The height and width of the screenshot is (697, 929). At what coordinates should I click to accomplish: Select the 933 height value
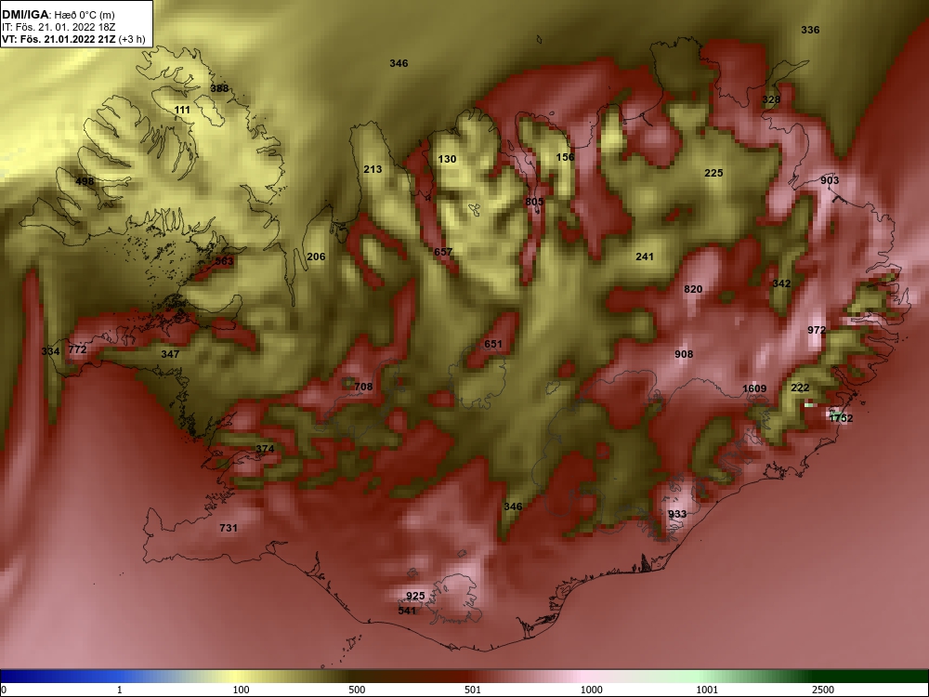pos(677,514)
